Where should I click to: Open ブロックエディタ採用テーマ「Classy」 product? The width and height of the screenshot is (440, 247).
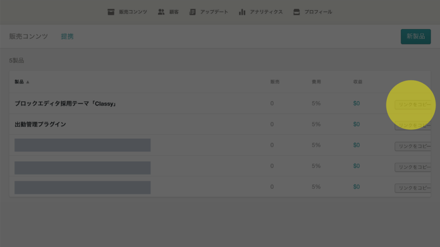tap(65, 104)
